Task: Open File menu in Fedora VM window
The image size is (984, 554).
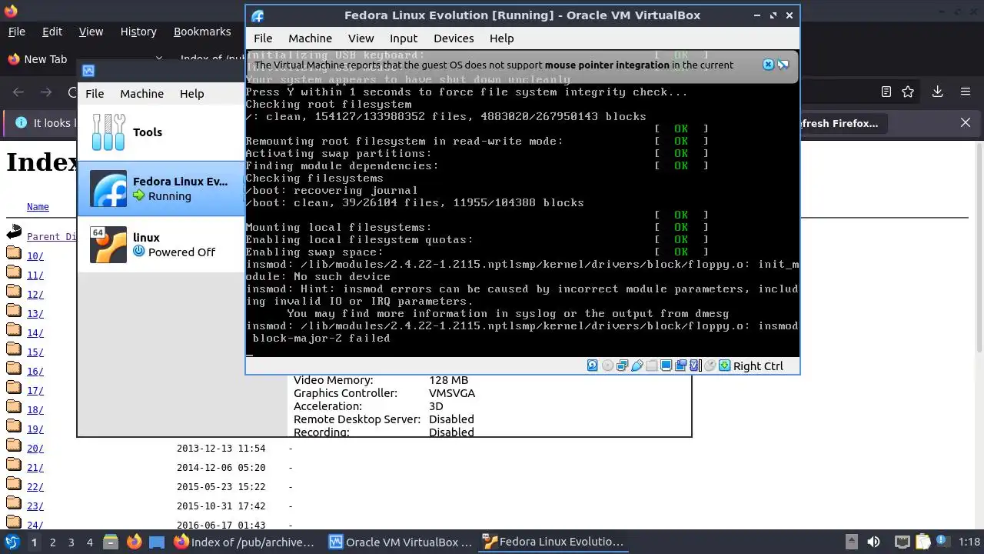Action: pos(263,38)
